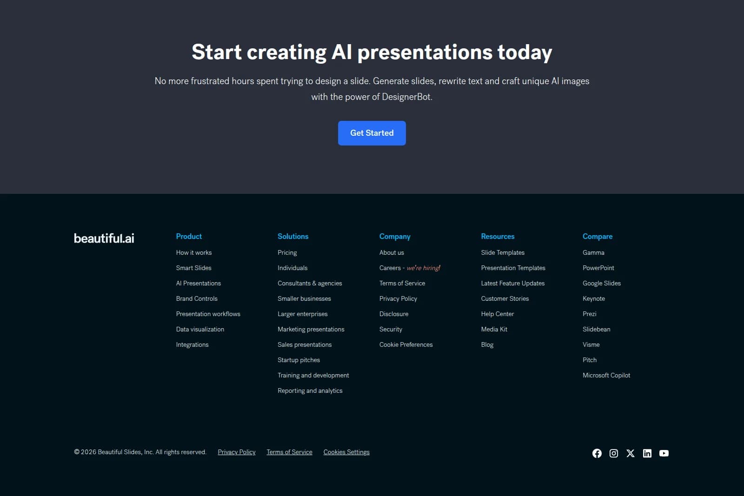
Task: Open the Pricing page
Action: (x=287, y=252)
